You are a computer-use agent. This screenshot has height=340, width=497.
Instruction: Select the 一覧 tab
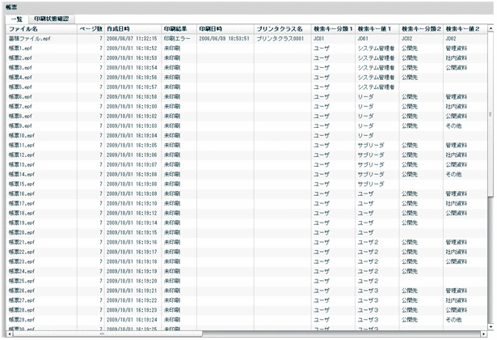click(15, 17)
